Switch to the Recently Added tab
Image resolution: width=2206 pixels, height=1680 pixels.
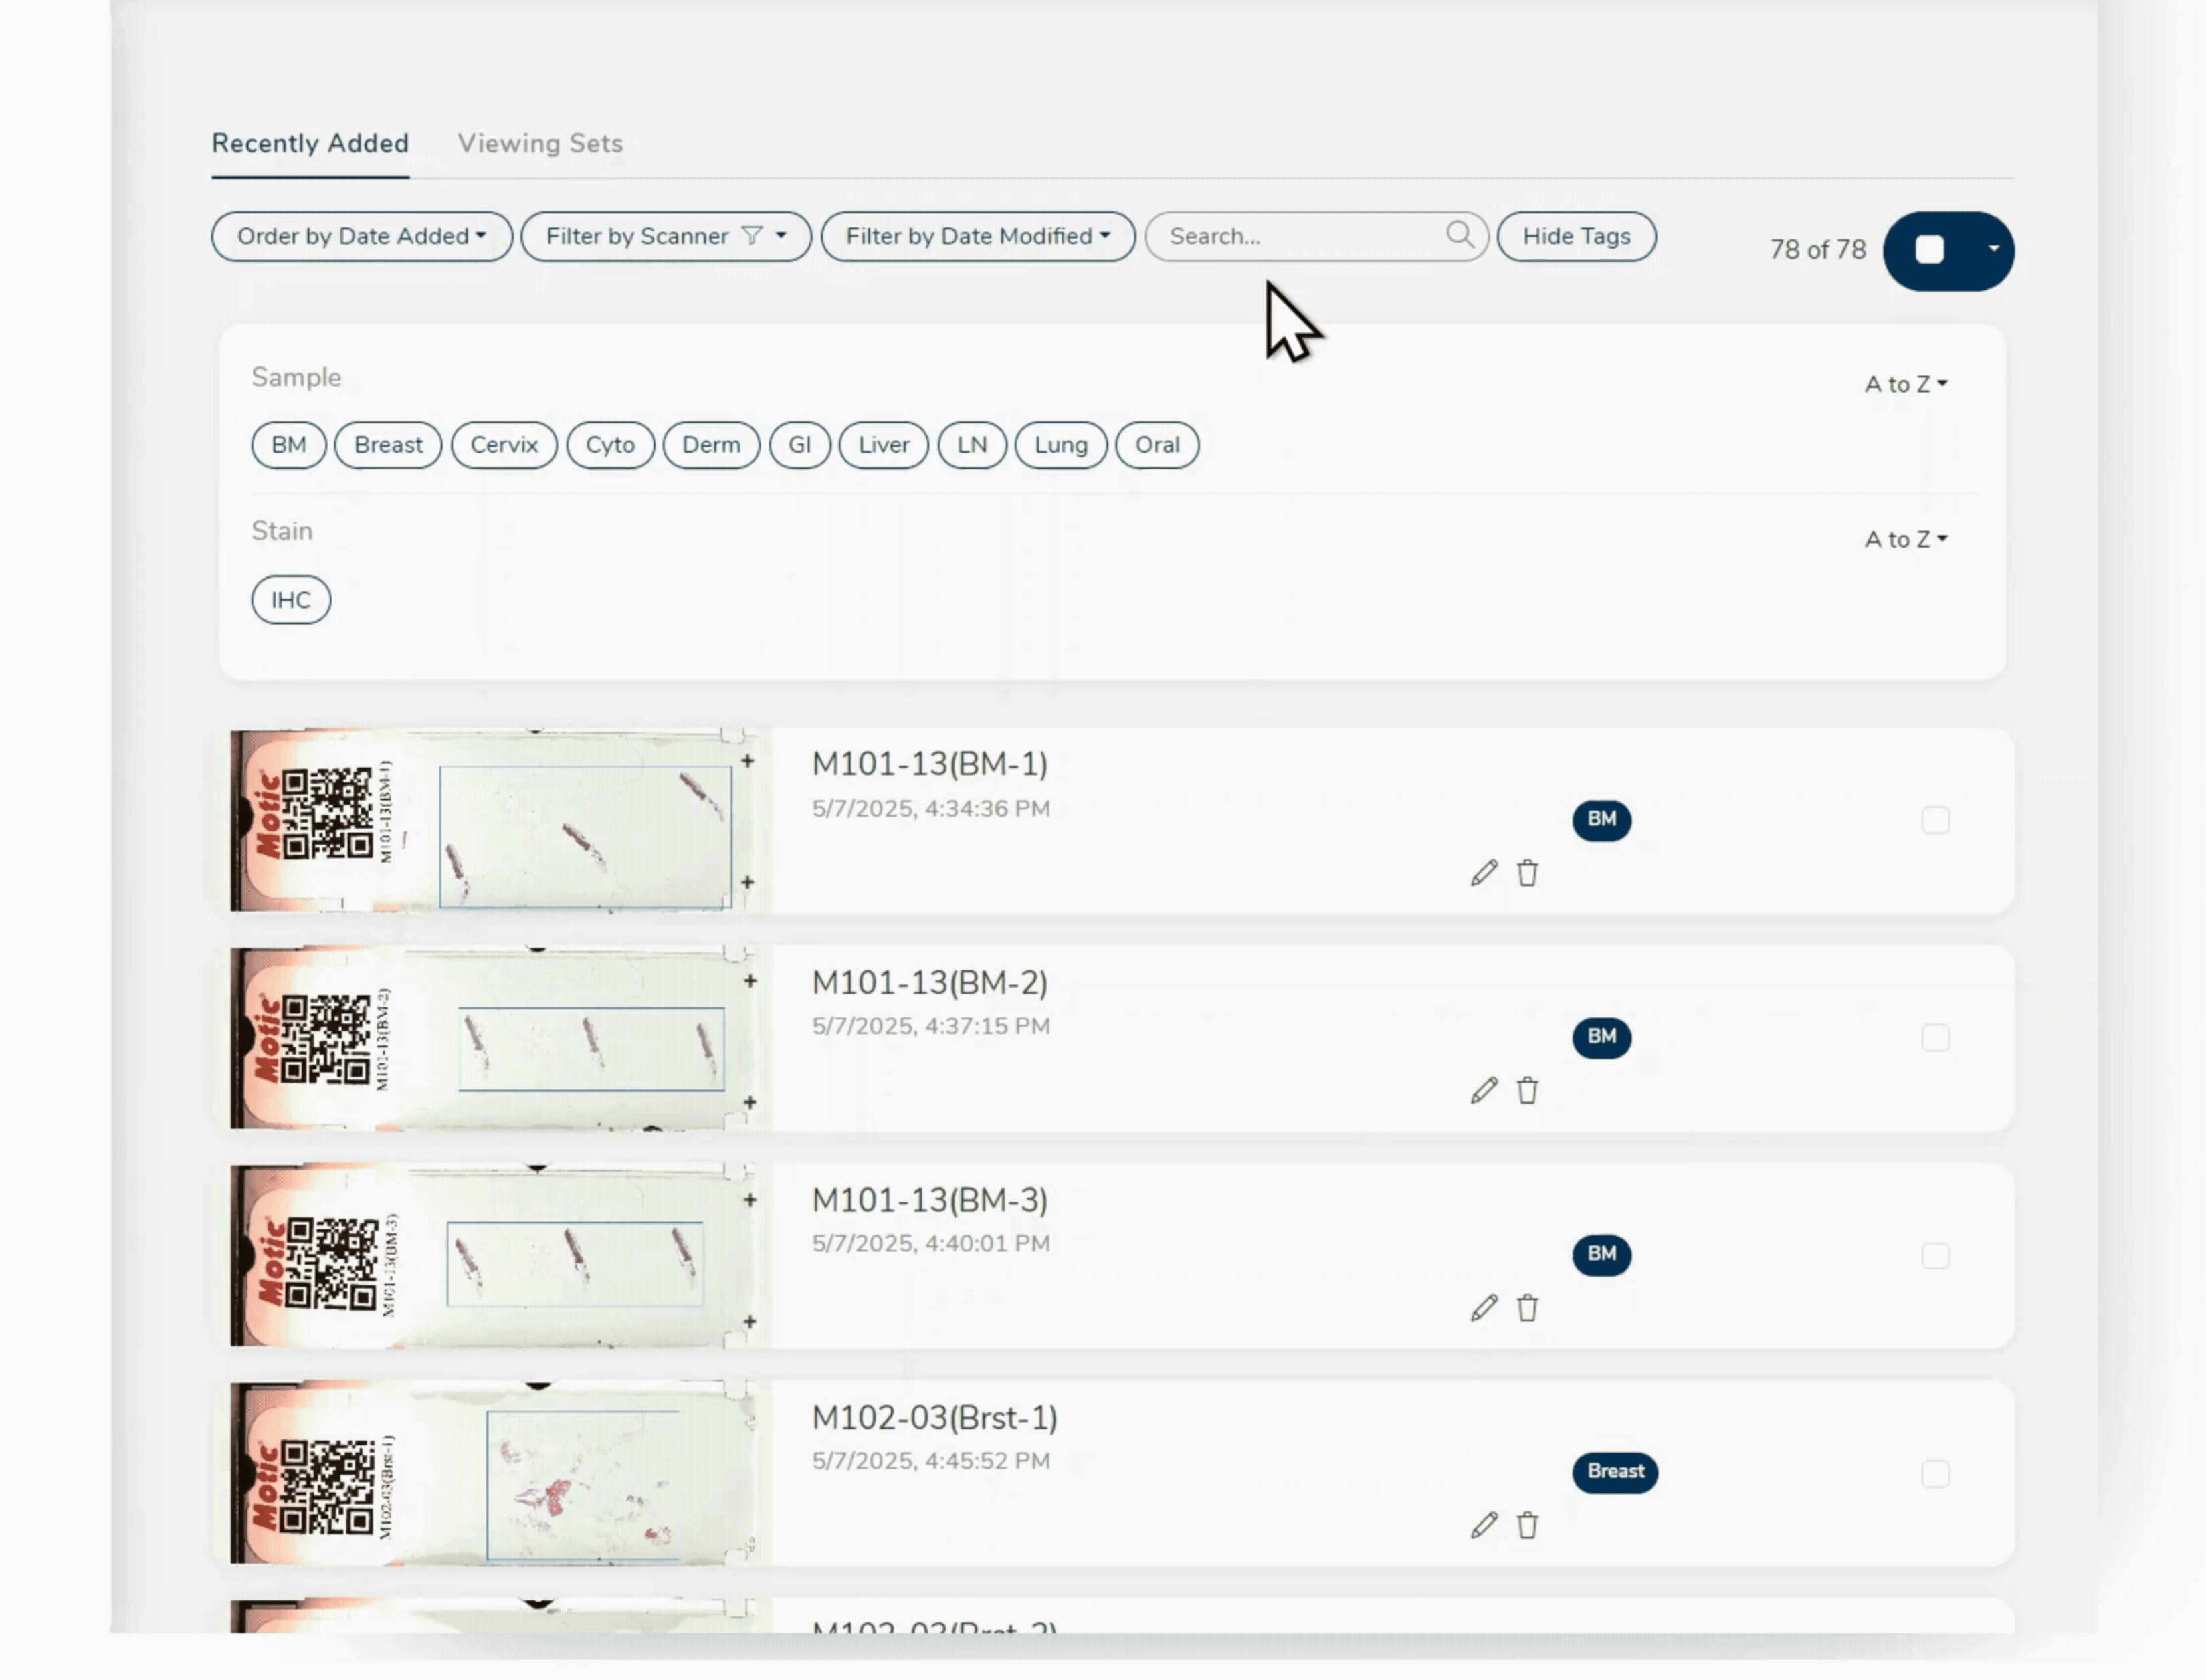[310, 143]
